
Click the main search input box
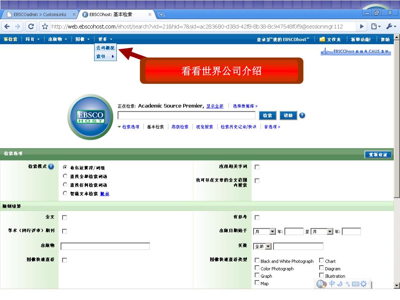pyautogui.click(x=186, y=115)
